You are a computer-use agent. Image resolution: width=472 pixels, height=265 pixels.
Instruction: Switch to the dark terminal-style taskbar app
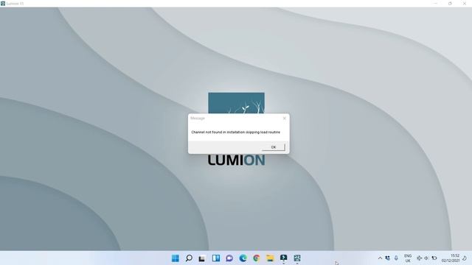coord(283,258)
